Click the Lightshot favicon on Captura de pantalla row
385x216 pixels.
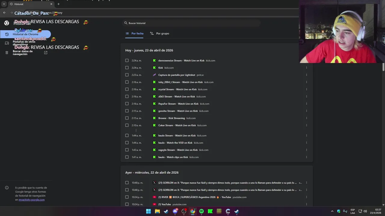[154, 75]
